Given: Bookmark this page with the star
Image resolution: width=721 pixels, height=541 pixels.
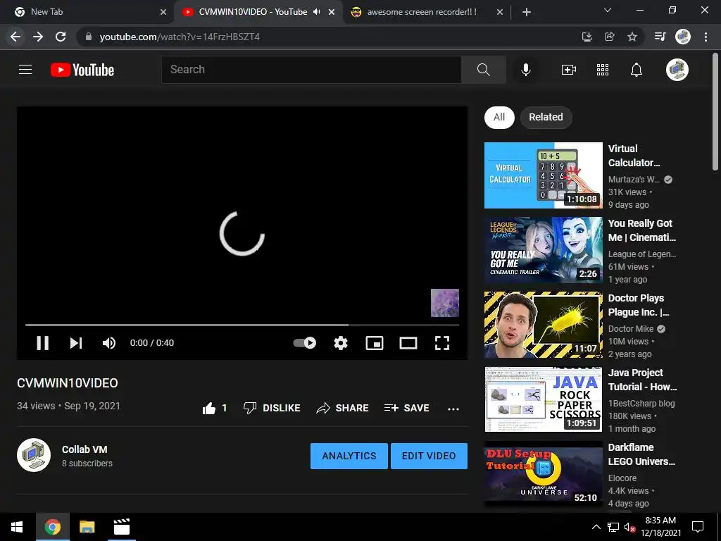Looking at the screenshot, I should click(632, 37).
